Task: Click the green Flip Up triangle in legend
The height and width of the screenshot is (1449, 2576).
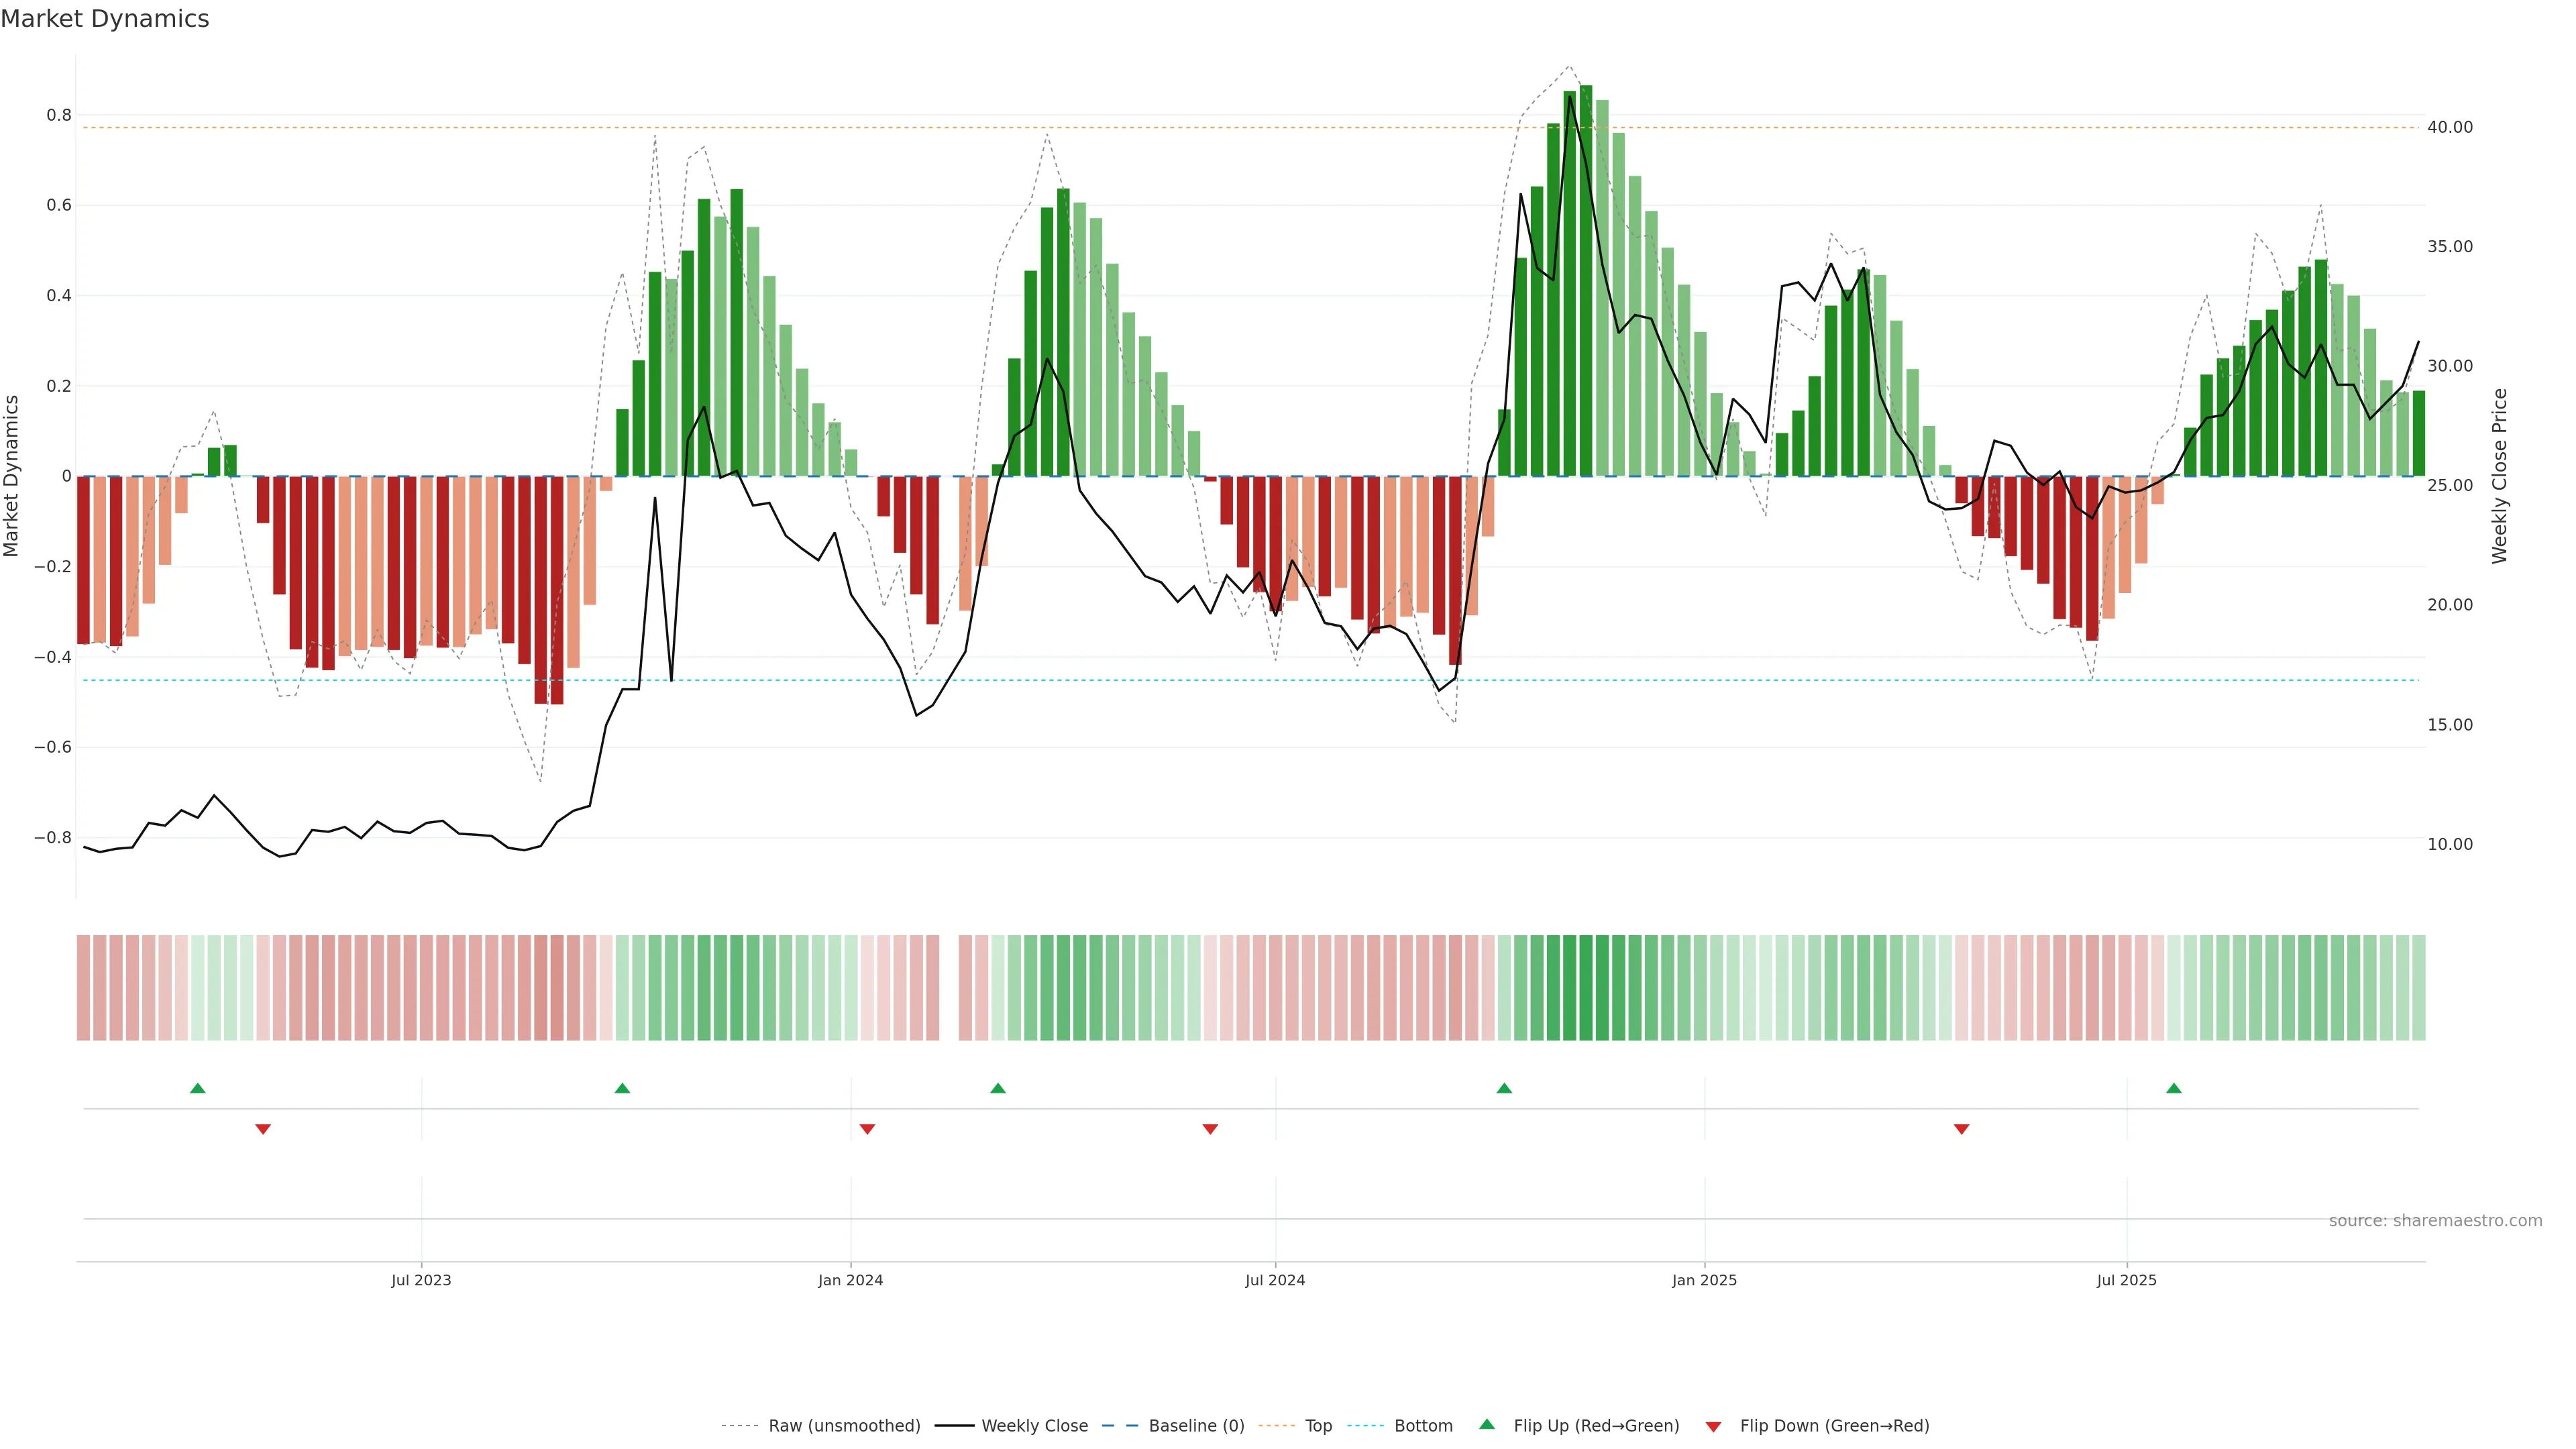Action: [1486, 1424]
